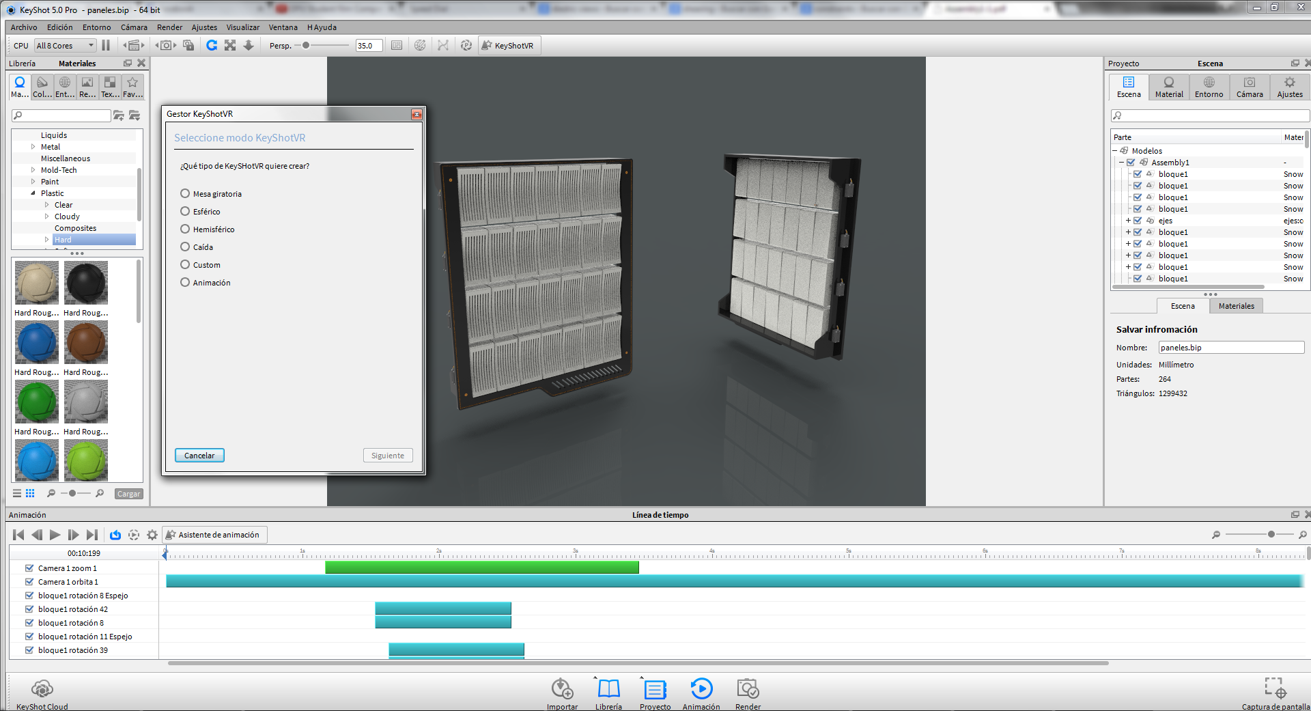Uncheck the Camera 1 zoom 1 animation
Screen dimensions: 1311x711
point(29,568)
